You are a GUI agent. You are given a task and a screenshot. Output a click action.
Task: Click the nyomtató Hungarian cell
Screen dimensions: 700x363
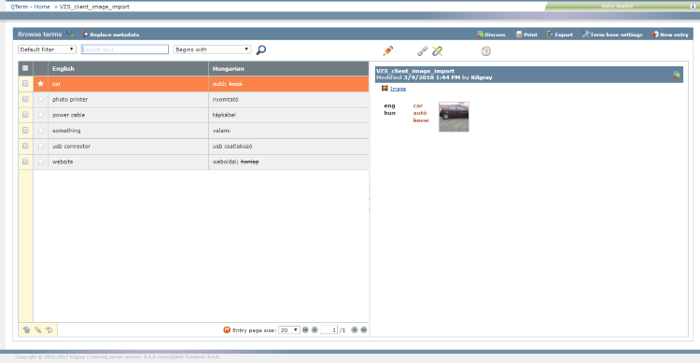pos(288,100)
